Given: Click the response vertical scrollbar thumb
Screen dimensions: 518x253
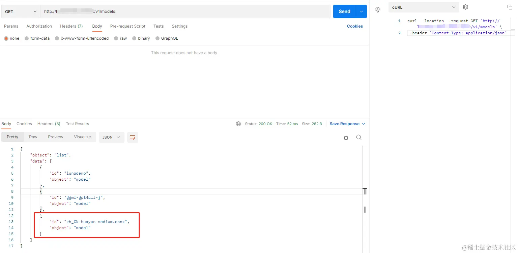Looking at the screenshot, I should point(365,210).
